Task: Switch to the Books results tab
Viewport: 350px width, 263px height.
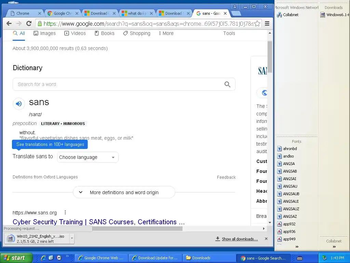Action: tap(105, 33)
